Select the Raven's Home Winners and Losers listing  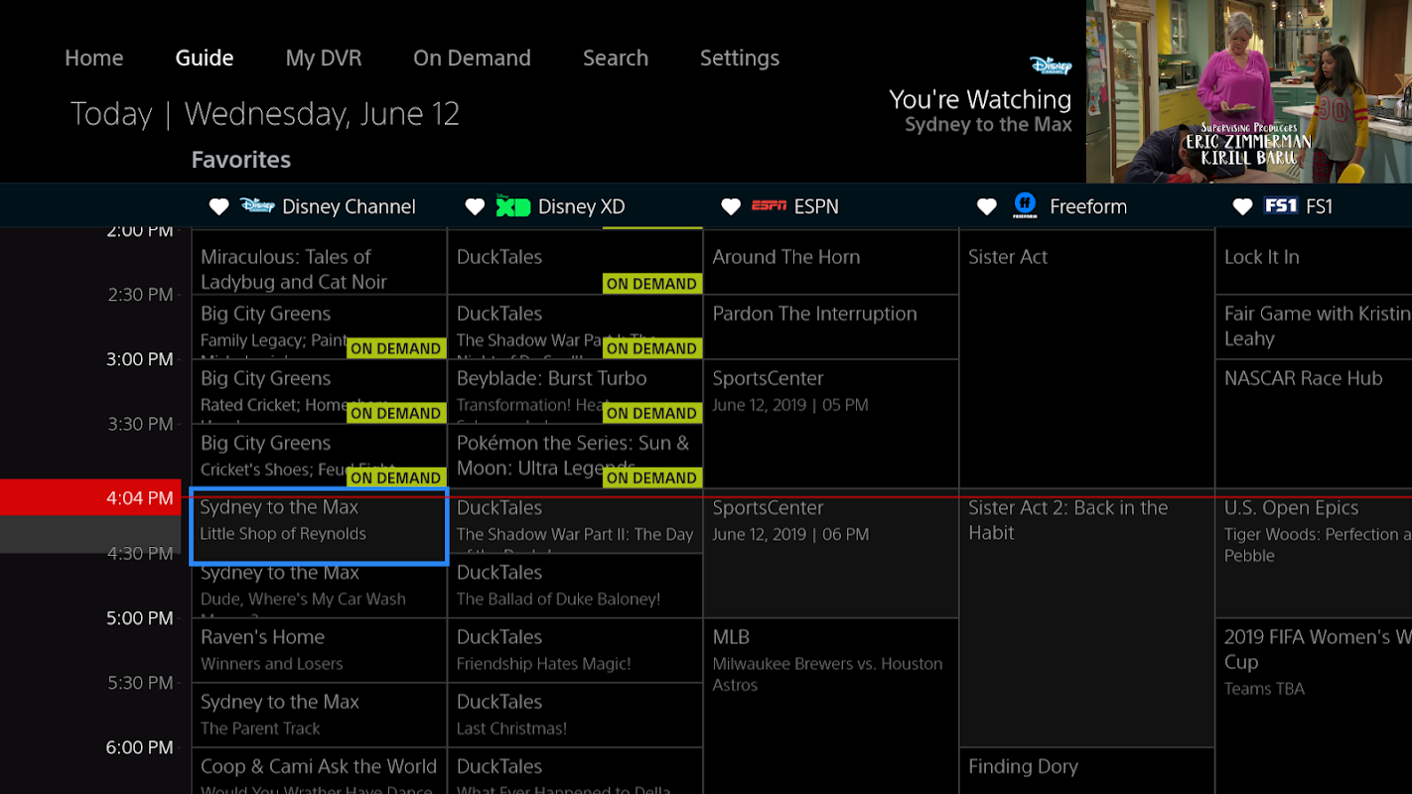point(319,650)
